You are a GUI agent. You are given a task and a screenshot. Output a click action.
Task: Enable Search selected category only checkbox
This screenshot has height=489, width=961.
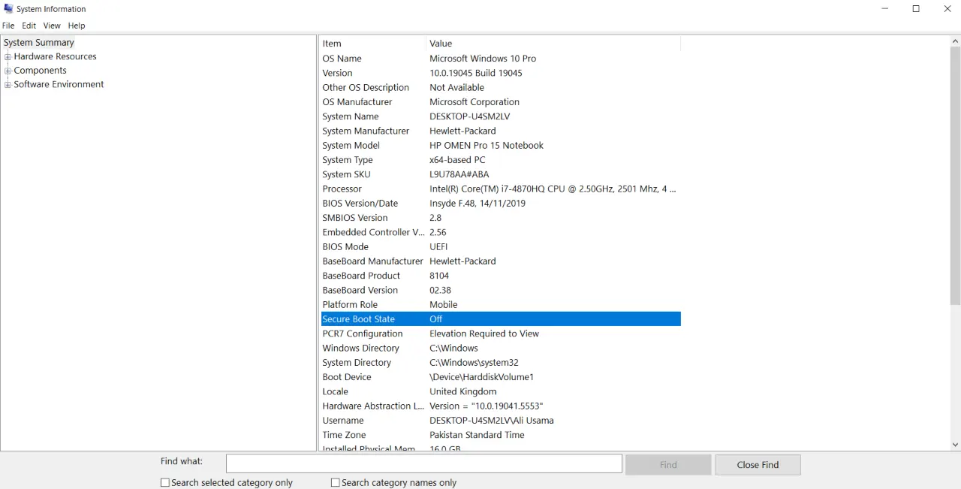[165, 483]
